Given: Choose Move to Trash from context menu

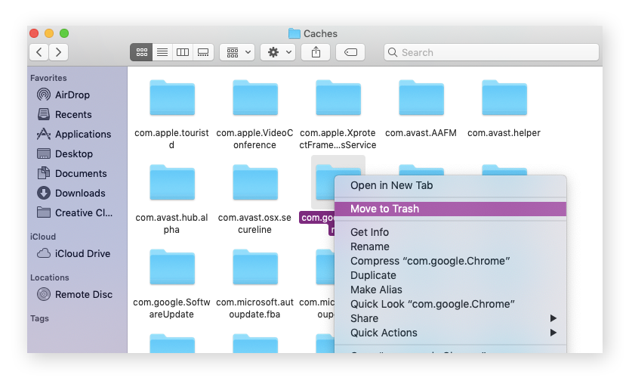Looking at the screenshot, I should 384,209.
